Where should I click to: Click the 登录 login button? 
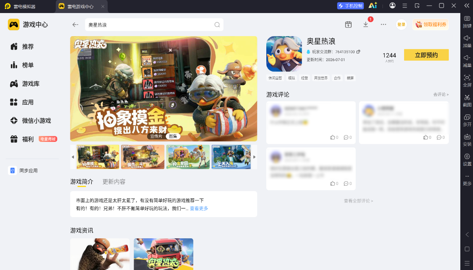401,25
